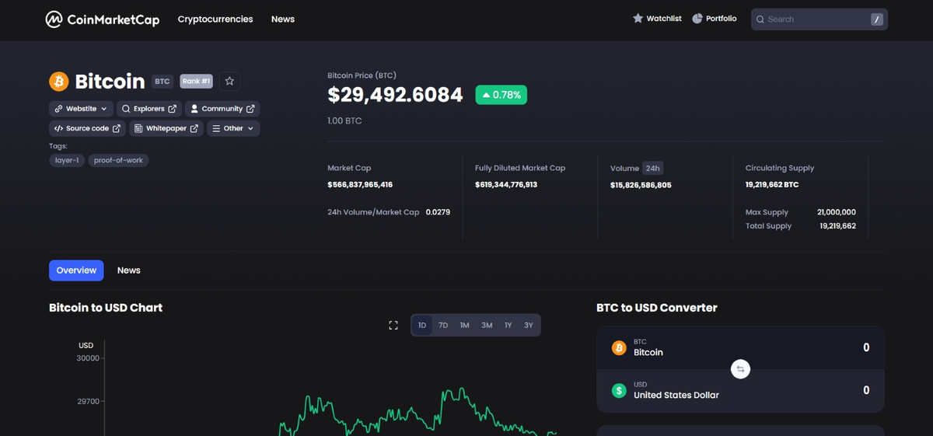Image resolution: width=933 pixels, height=436 pixels.
Task: Click the volume value $15,826,586,805
Action: coord(641,185)
